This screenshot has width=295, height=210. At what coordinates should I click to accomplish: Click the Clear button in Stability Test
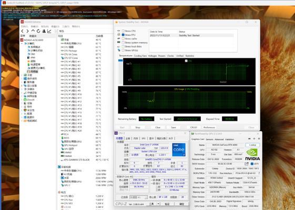[158, 128]
